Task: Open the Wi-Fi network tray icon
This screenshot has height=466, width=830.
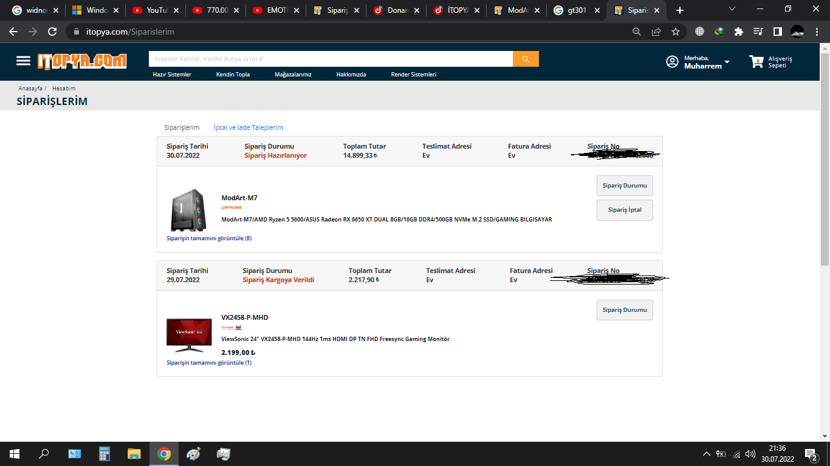Action: [x=736, y=454]
